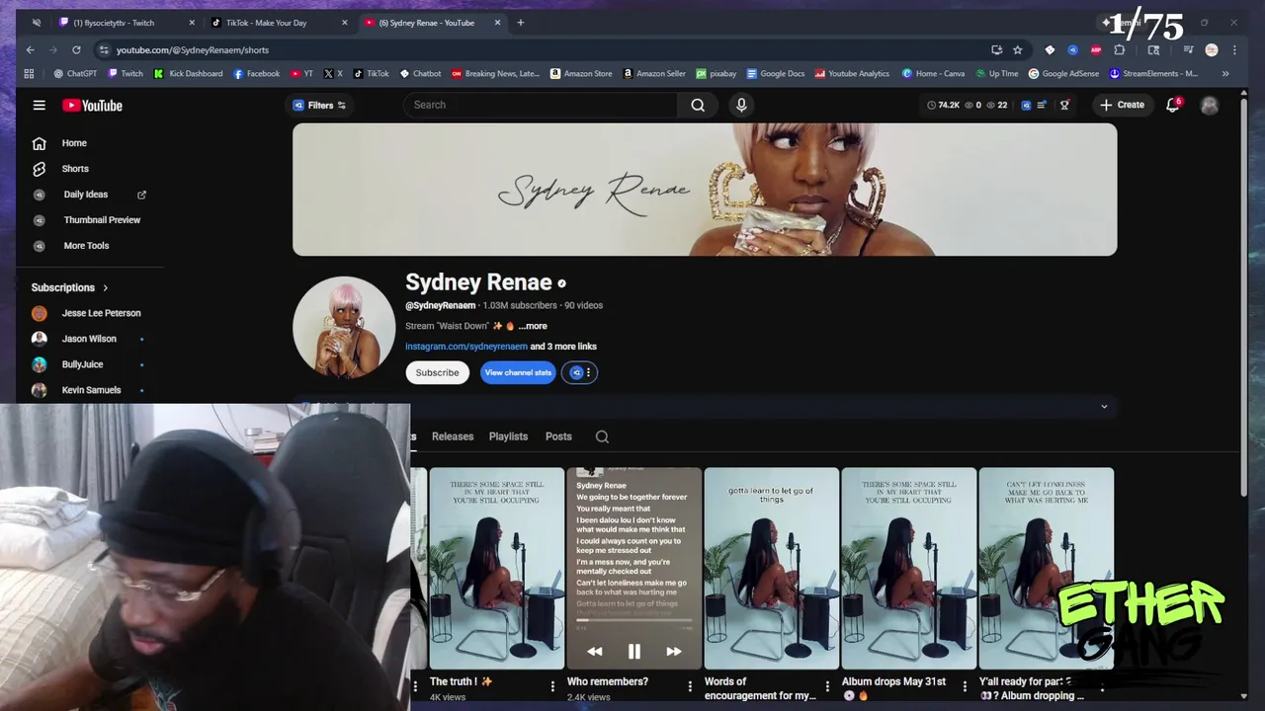Open options menu for Words of encouragement short

point(827,686)
